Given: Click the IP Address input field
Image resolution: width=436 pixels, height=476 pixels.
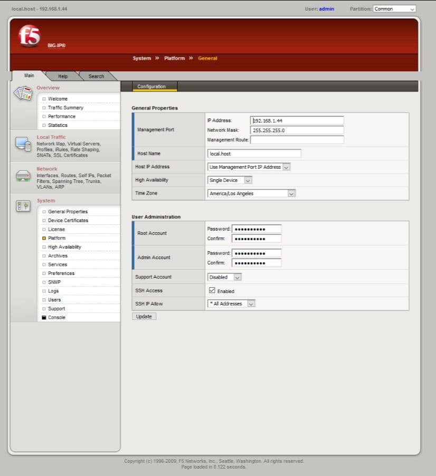Looking at the screenshot, I should click(x=296, y=120).
